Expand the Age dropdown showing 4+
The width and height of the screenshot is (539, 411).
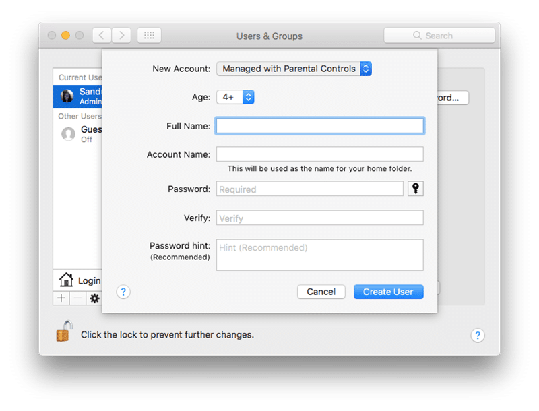[x=235, y=97]
